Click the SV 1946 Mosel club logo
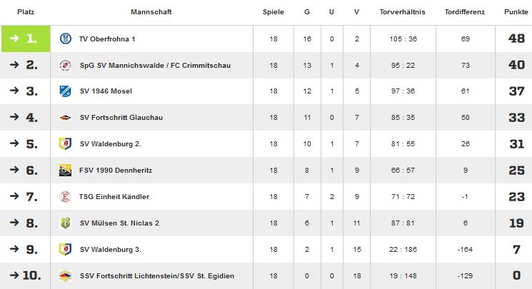 [x=65, y=91]
